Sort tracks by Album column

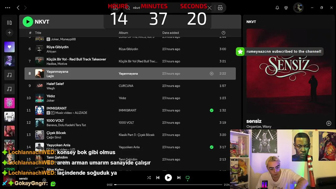point(123,33)
